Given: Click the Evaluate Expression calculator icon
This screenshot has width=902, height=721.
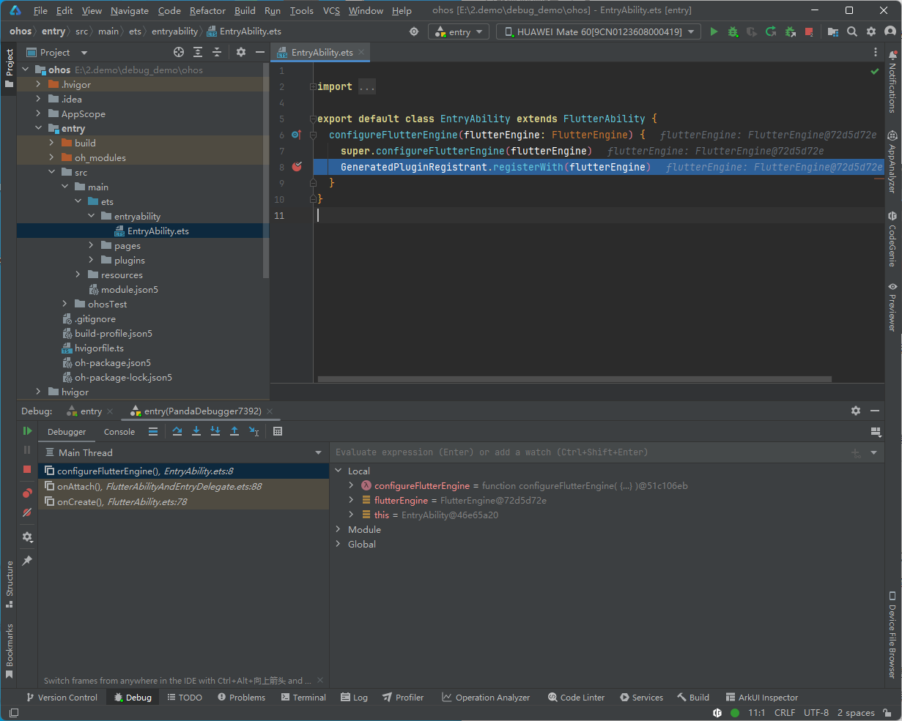Looking at the screenshot, I should coord(278,431).
